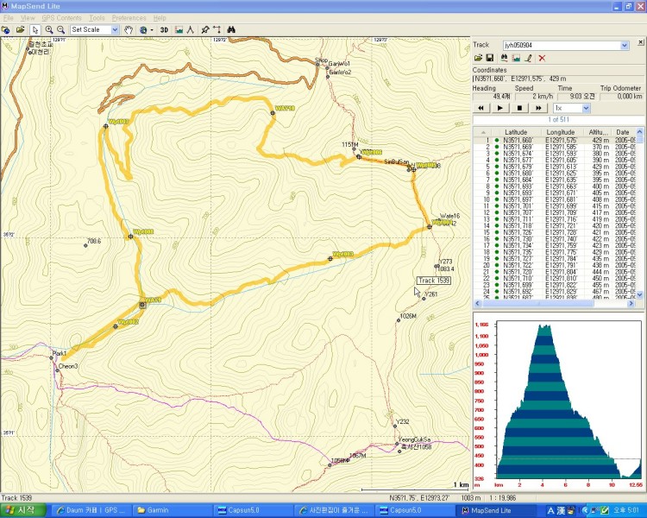Close the Track side panel
This screenshot has width=647, height=518.
tap(640, 42)
